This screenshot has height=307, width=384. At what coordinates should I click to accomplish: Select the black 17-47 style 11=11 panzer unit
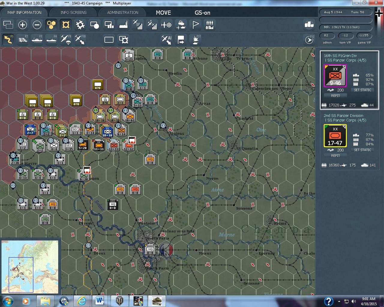click(x=98, y=145)
